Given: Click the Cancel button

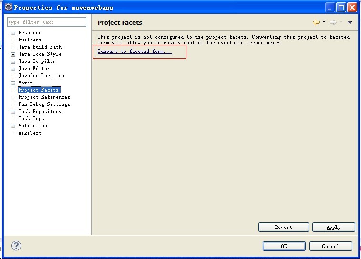Looking at the screenshot, I should point(330,246).
